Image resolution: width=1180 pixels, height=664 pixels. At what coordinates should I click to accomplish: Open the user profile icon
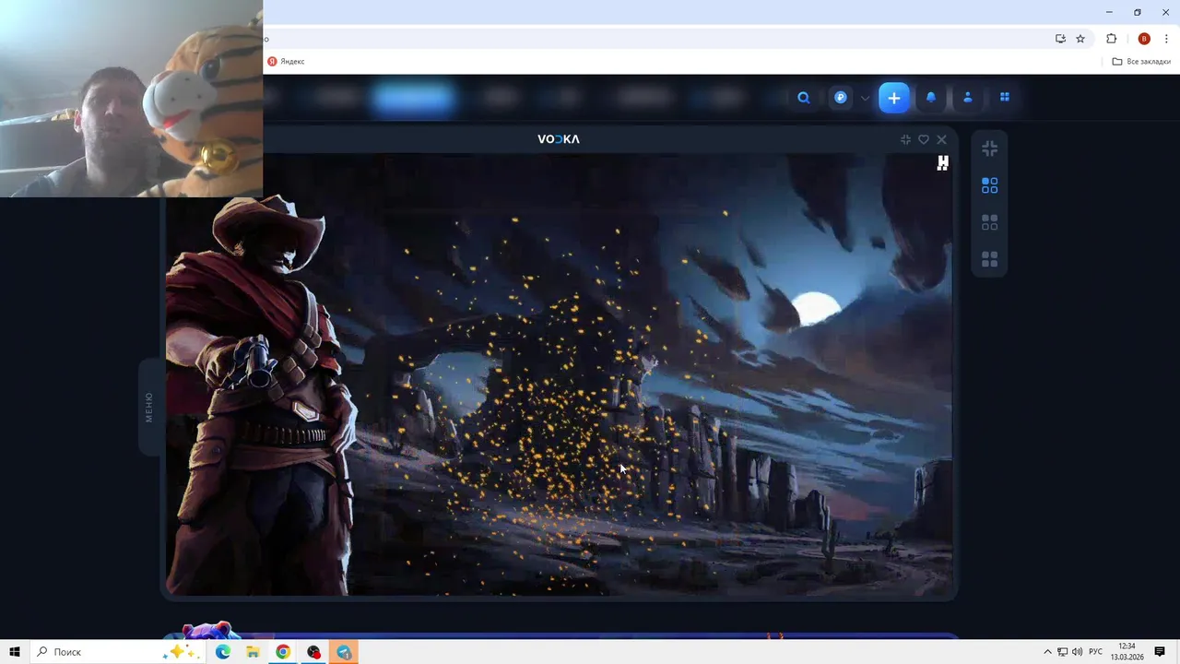[968, 98]
